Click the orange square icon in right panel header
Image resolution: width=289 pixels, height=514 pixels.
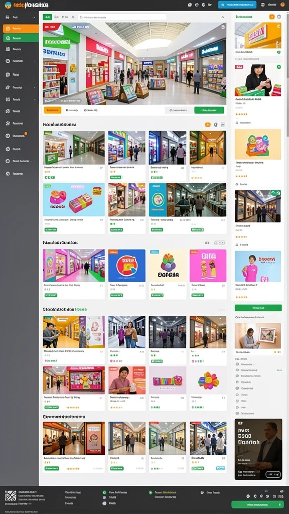click(271, 17)
